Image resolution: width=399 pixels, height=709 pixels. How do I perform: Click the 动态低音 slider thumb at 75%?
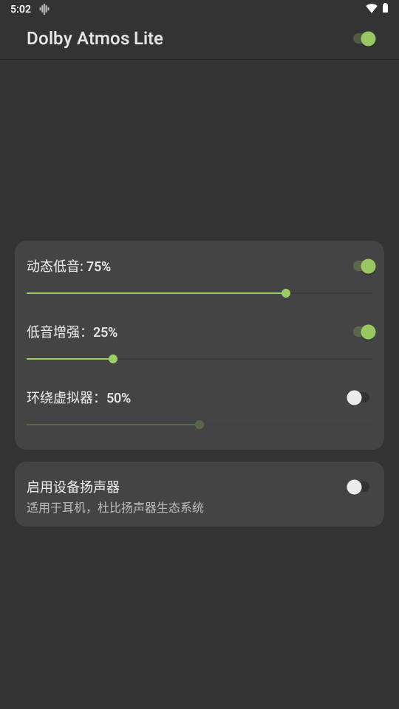(x=286, y=293)
